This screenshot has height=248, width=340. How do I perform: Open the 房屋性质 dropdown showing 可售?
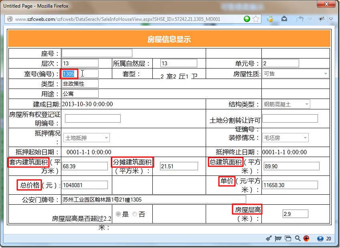tap(295, 74)
